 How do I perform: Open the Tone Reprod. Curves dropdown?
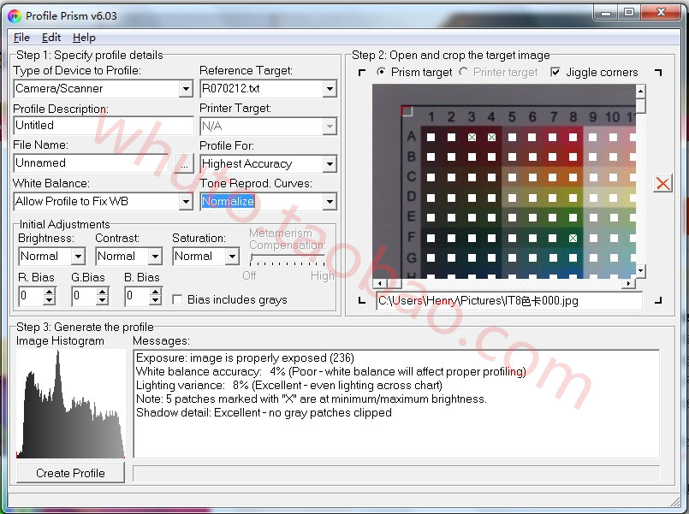[330, 202]
